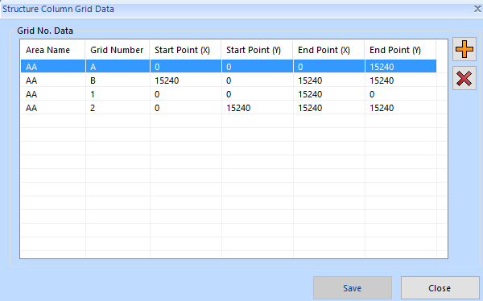
Task: Select End Point (X) 15240 in grid 2 row
Action: (x=328, y=108)
